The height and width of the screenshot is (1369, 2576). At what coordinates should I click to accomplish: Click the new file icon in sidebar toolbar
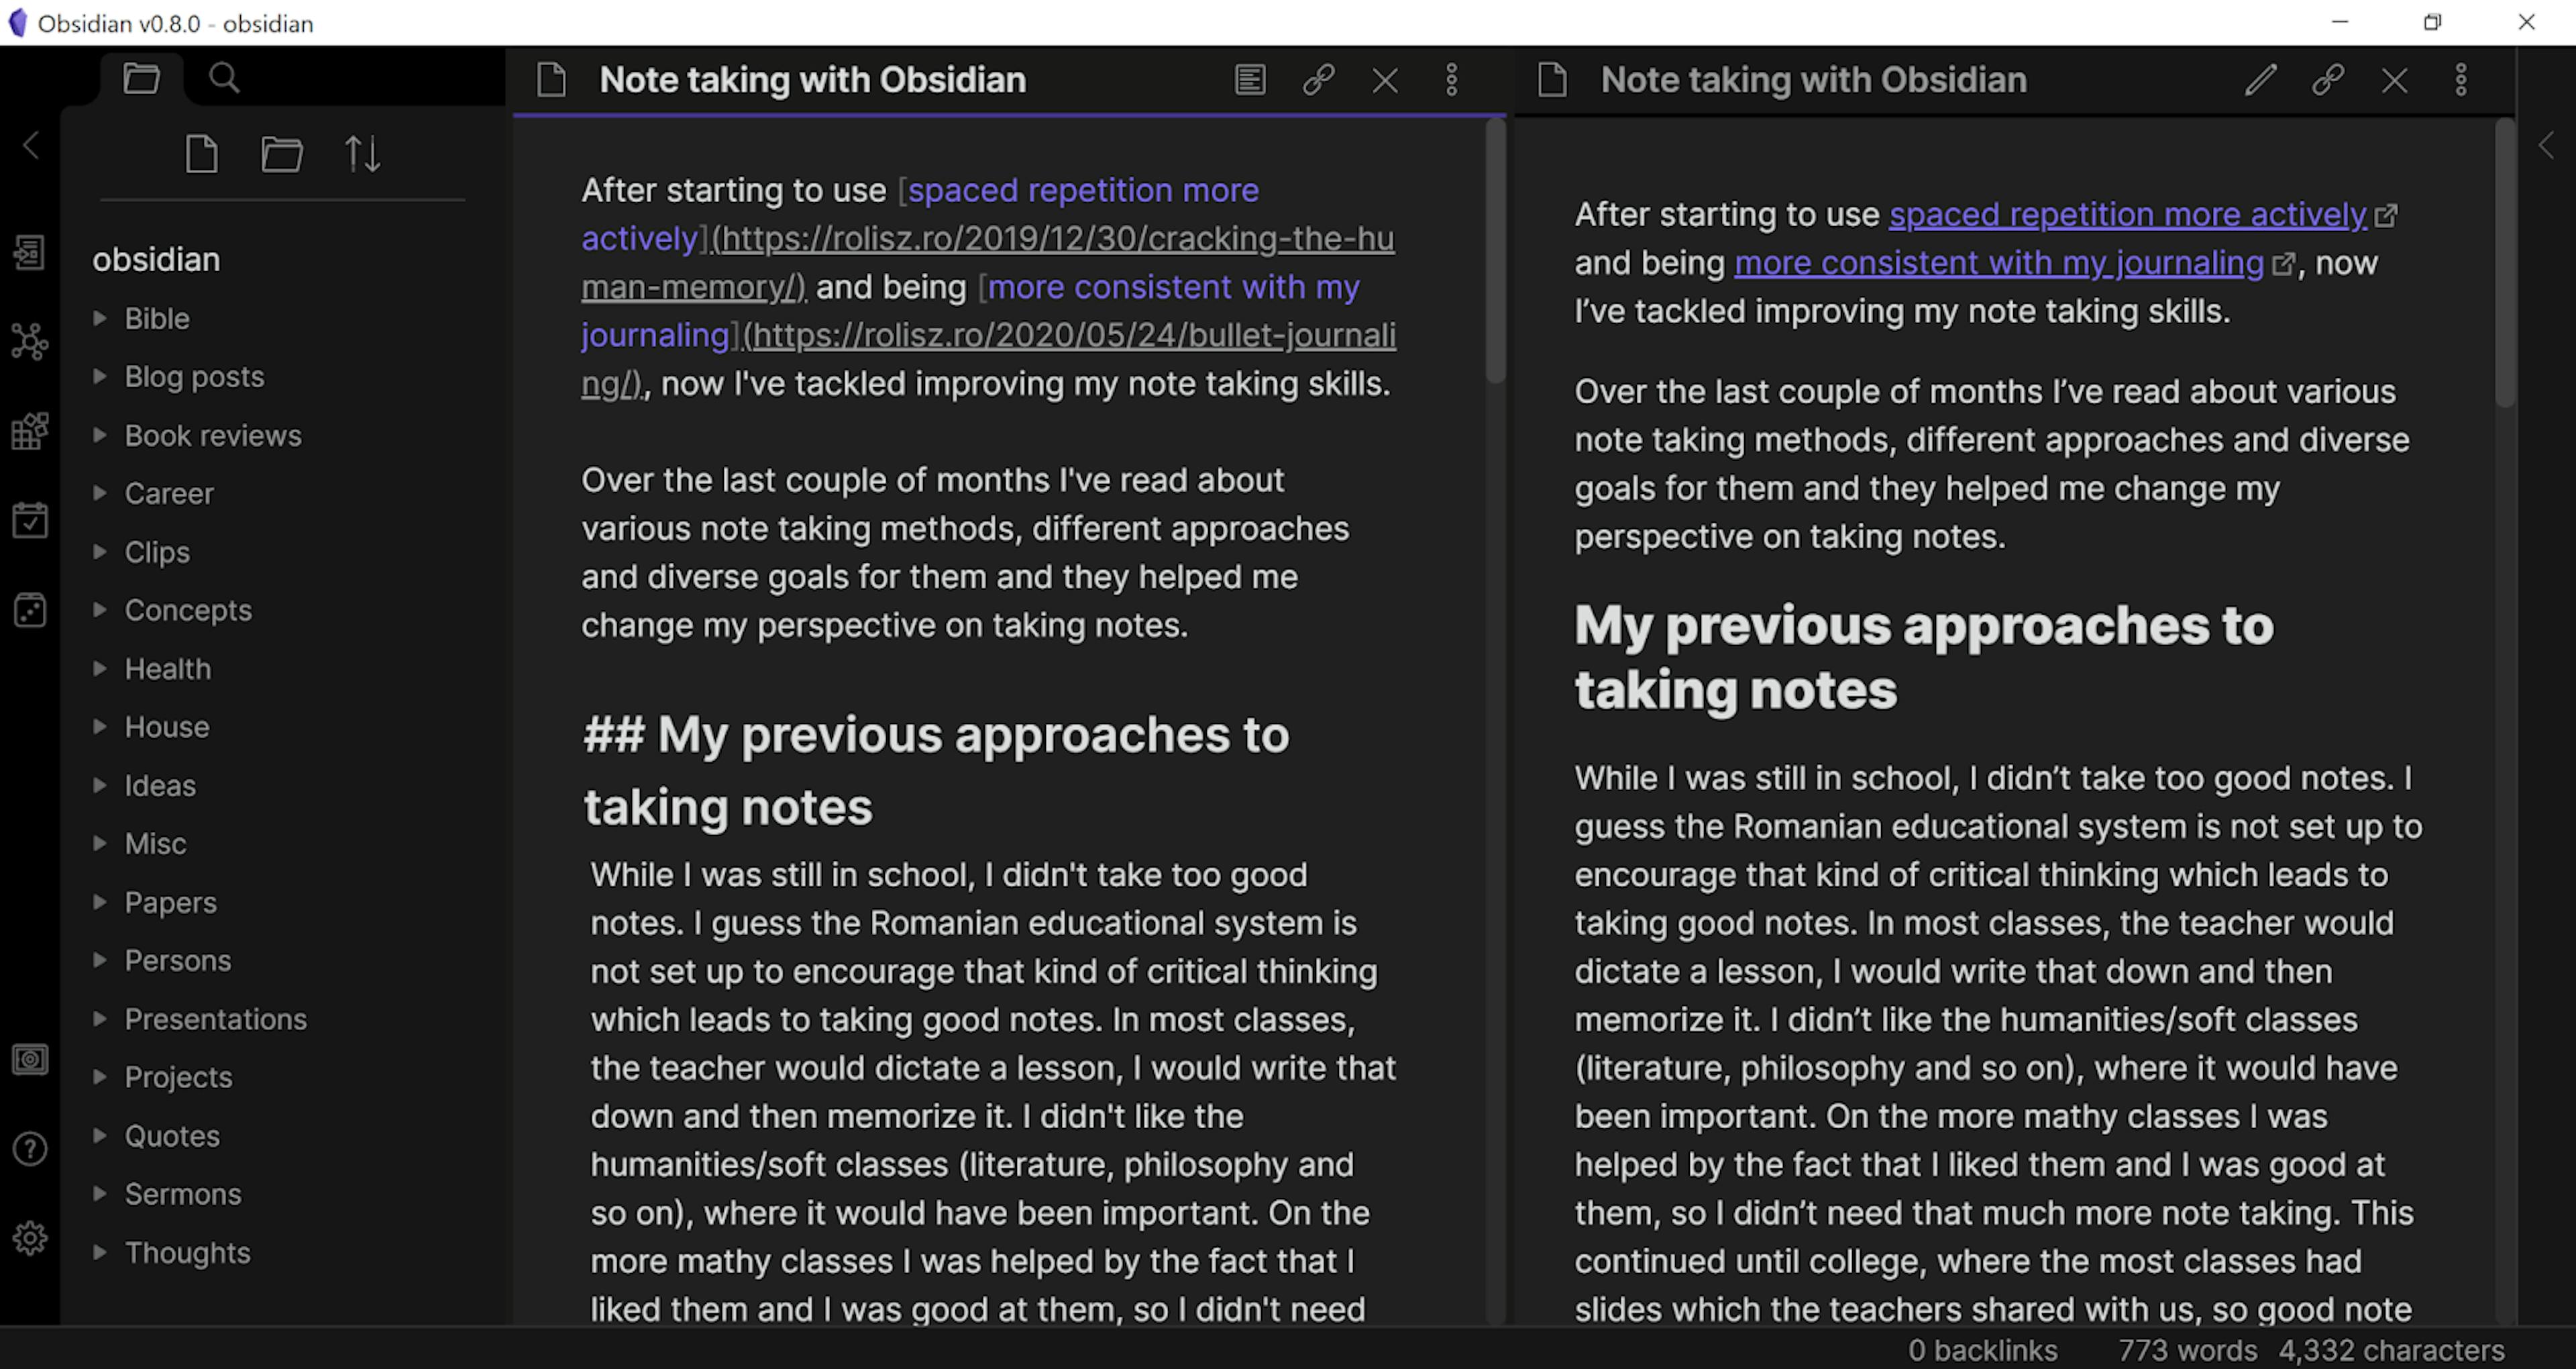point(201,155)
